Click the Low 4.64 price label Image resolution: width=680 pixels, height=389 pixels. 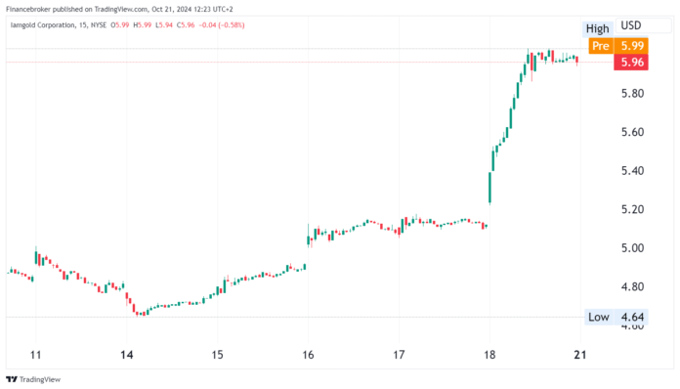(616, 317)
